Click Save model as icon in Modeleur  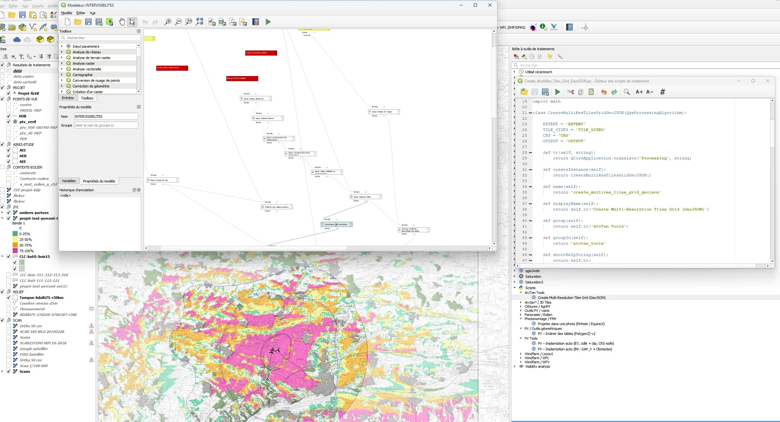[99, 22]
